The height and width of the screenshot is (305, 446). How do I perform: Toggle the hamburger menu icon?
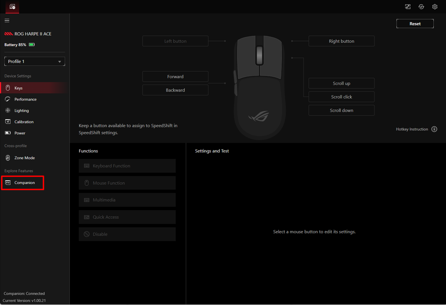7,20
